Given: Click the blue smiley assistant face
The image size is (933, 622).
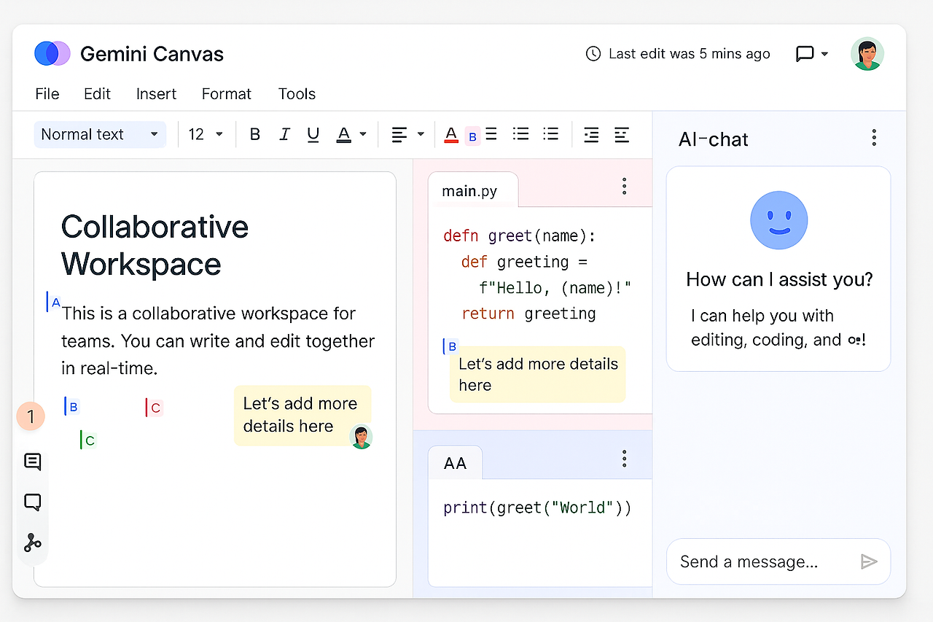Looking at the screenshot, I should pyautogui.click(x=779, y=220).
